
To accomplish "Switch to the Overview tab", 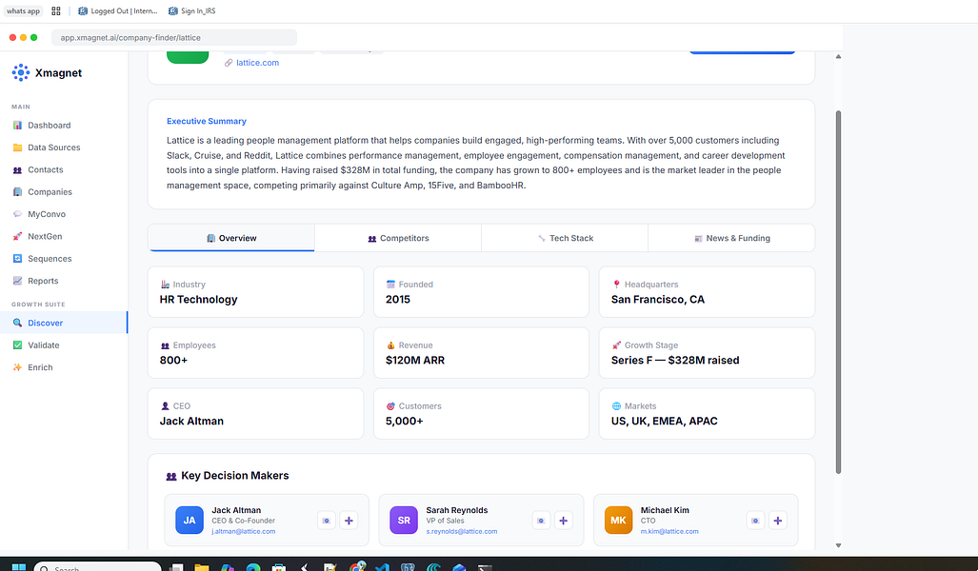I will (x=231, y=238).
